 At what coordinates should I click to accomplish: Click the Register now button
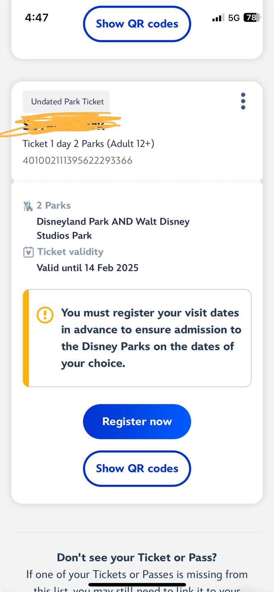(x=137, y=421)
